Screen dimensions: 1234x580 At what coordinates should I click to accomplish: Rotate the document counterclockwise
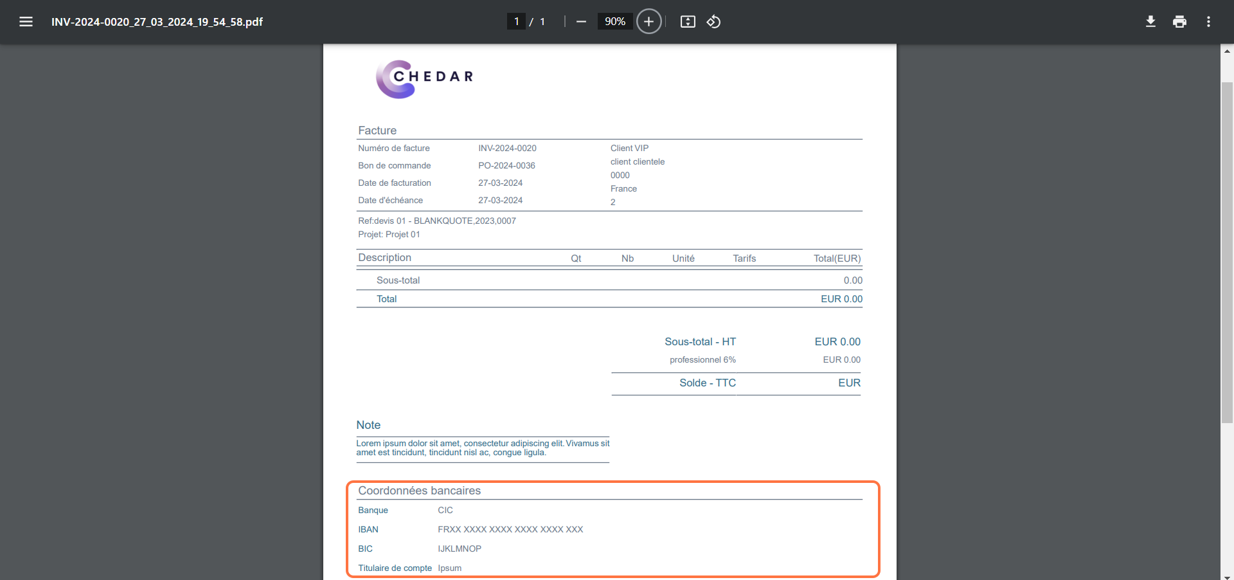(713, 22)
